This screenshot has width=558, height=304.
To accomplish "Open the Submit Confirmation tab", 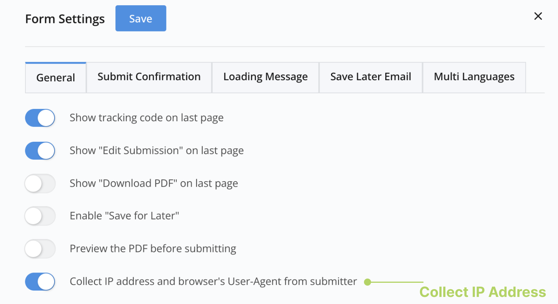I will pyautogui.click(x=149, y=77).
